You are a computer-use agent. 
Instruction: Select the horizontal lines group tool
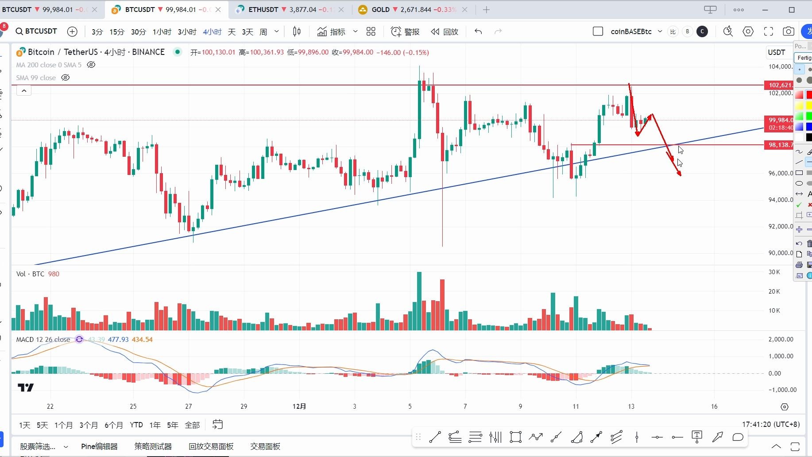pos(475,438)
